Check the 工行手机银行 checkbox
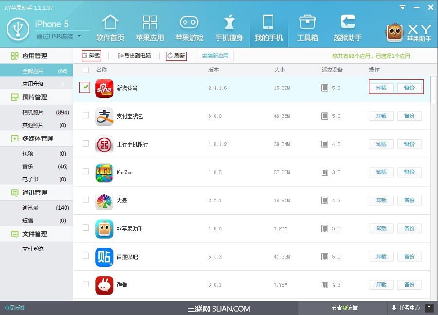The width and height of the screenshot is (438, 315). click(x=86, y=144)
